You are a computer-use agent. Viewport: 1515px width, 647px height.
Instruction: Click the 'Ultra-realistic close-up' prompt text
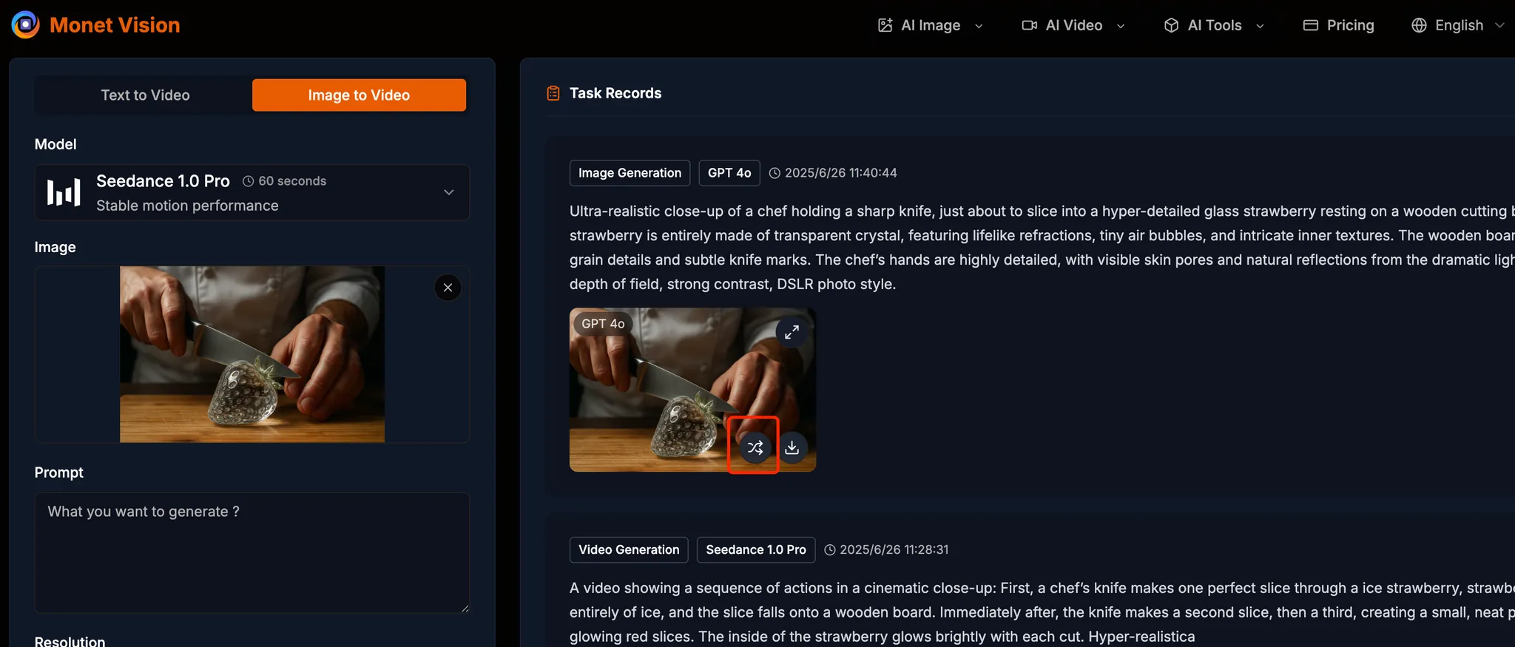1042,248
